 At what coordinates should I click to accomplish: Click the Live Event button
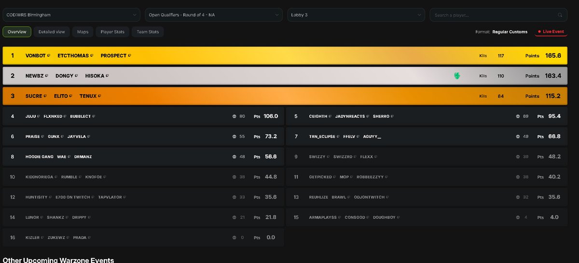550,32
